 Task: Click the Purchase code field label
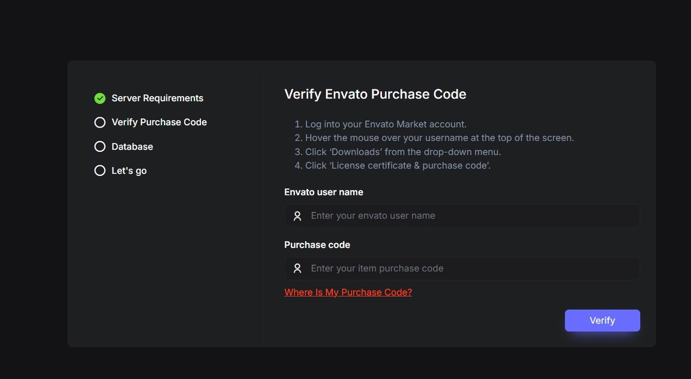[x=317, y=244]
